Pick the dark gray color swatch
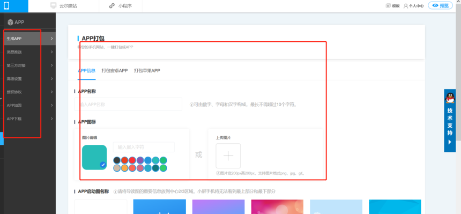The width and height of the screenshot is (461, 214). point(117,160)
